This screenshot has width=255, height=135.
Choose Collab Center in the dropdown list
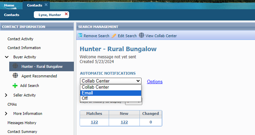coord(111,87)
